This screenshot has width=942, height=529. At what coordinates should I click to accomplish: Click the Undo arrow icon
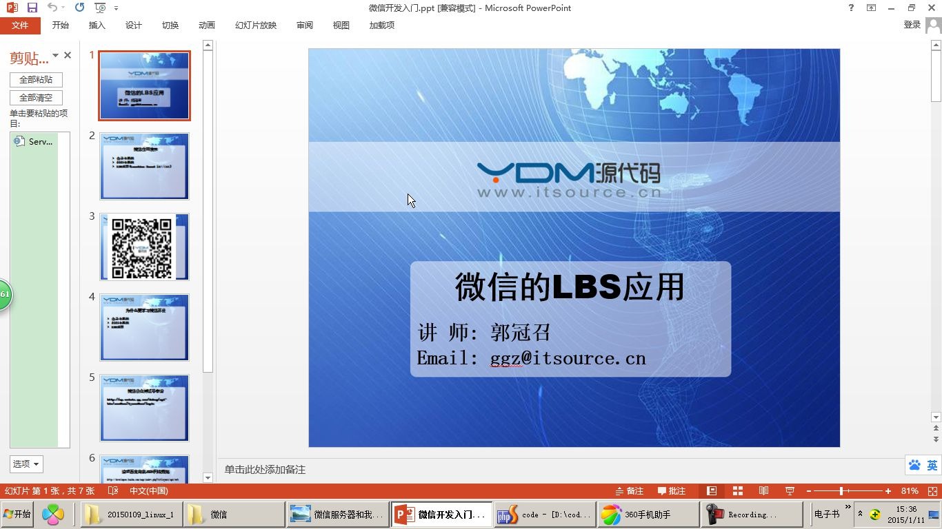(52, 8)
